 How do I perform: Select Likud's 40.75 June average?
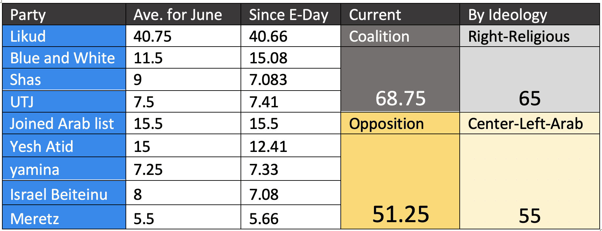point(183,36)
